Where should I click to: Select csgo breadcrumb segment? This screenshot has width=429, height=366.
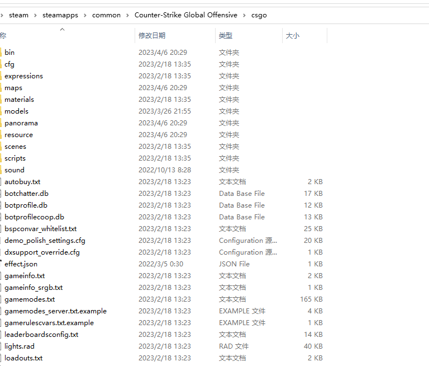click(x=259, y=15)
